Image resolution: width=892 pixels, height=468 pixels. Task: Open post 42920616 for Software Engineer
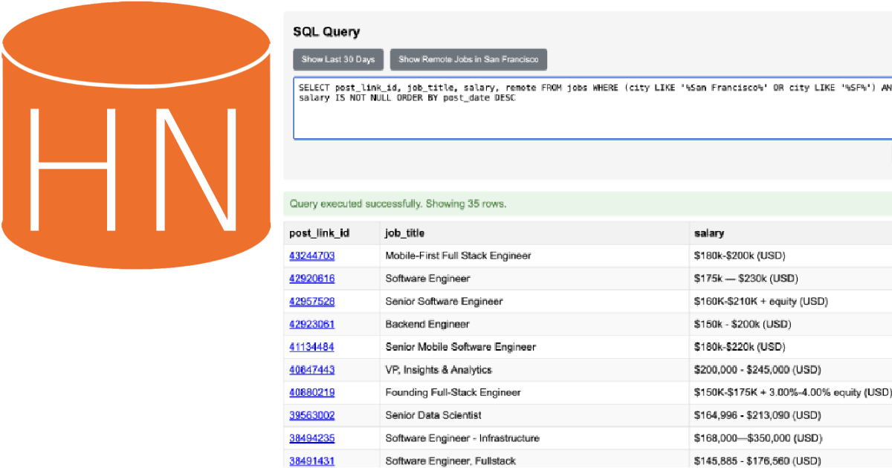311,278
